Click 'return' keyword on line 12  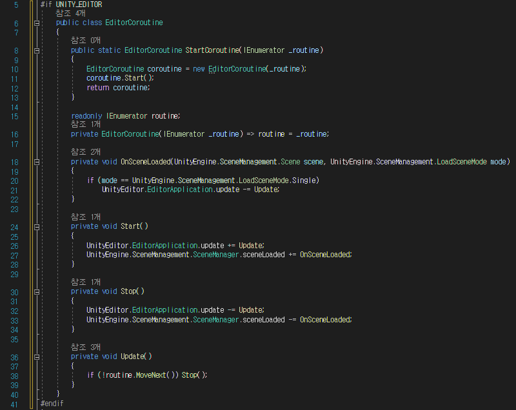point(98,88)
